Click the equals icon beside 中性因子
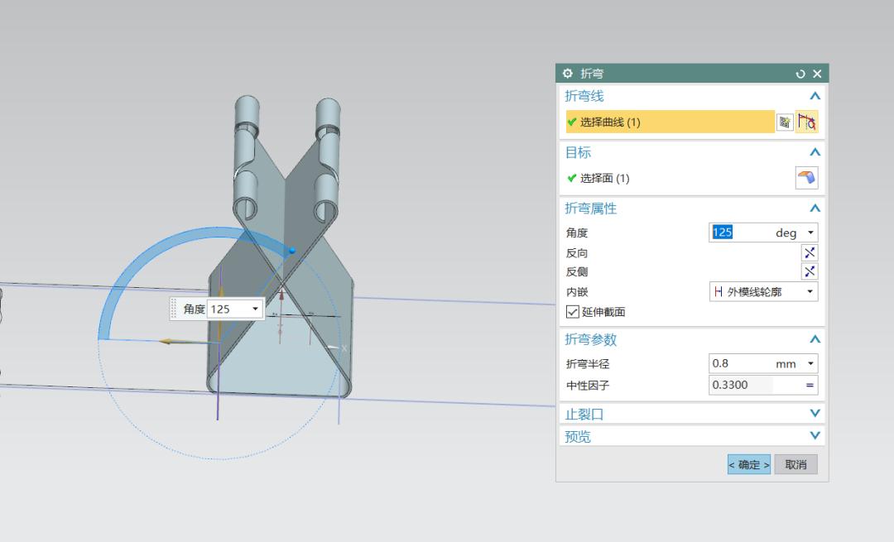 tap(810, 385)
